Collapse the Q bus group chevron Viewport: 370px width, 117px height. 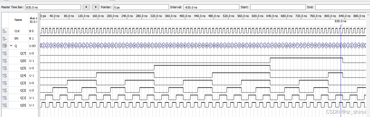tap(11, 46)
